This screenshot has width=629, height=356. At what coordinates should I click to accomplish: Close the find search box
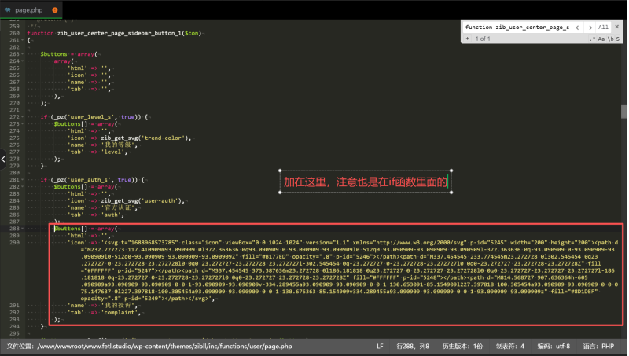coord(617,27)
